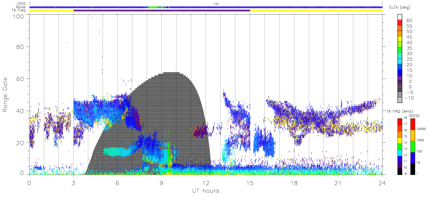Click the "40" tick on Range Gate axis
This screenshot has height=198, width=430.
coord(20,111)
